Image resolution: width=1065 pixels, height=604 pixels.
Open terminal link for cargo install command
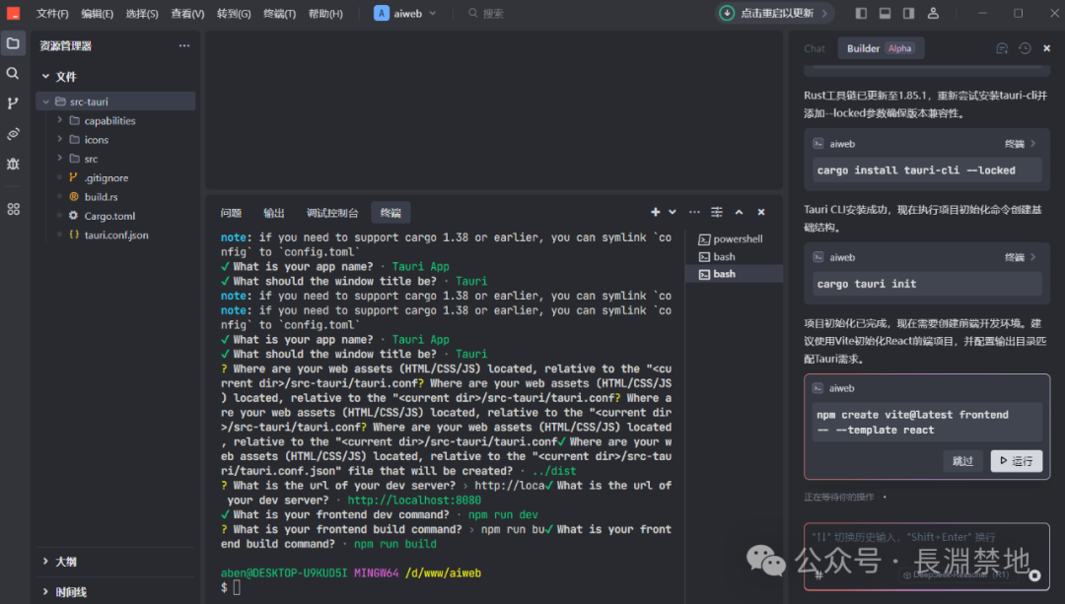pos(1021,144)
